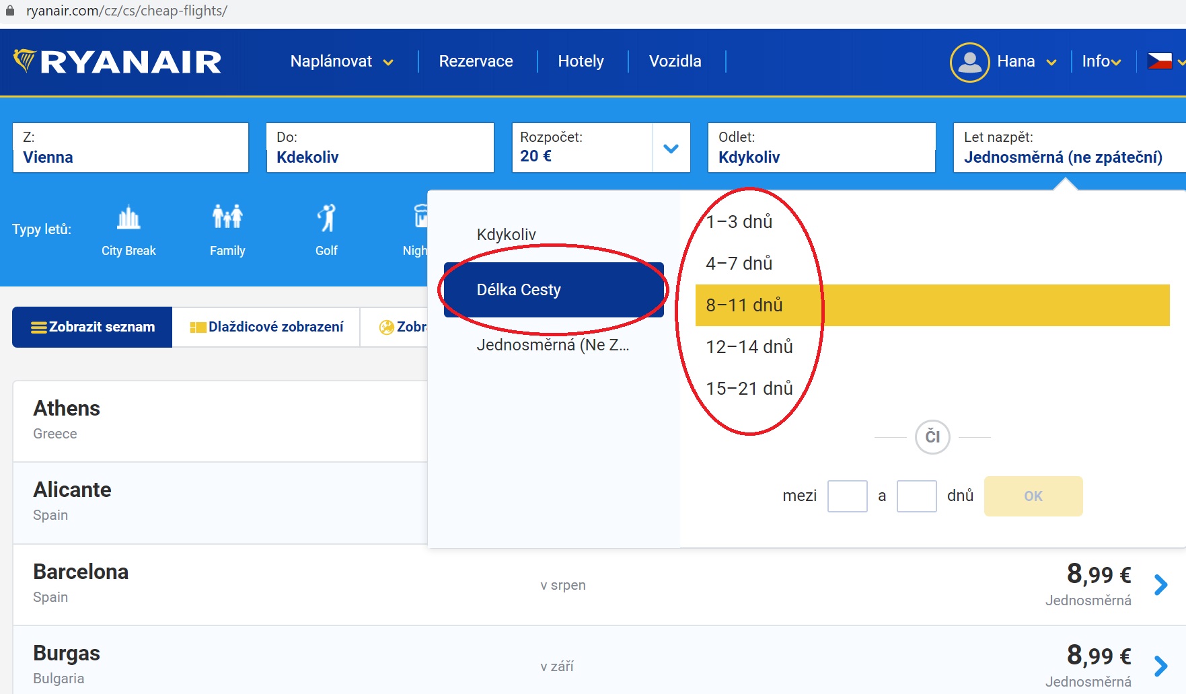Click the Czech flag language icon

click(x=1162, y=59)
